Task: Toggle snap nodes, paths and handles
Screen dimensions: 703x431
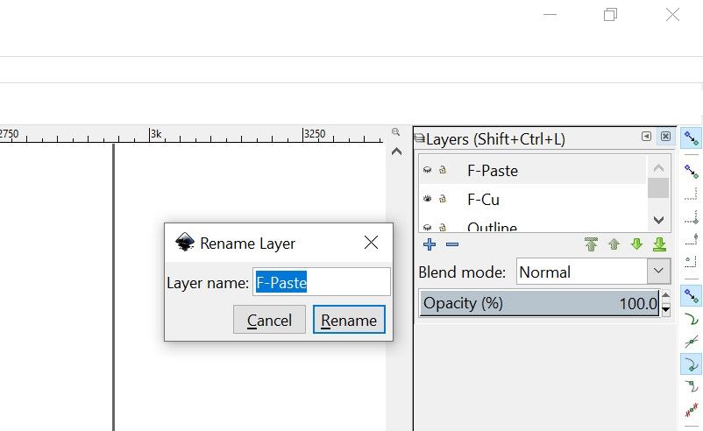Action: click(691, 296)
